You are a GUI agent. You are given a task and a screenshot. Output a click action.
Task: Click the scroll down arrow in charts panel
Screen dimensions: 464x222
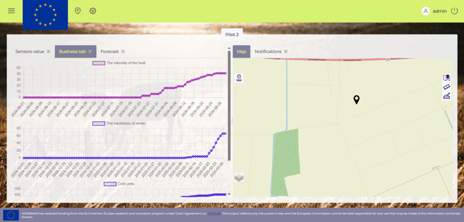click(x=229, y=194)
